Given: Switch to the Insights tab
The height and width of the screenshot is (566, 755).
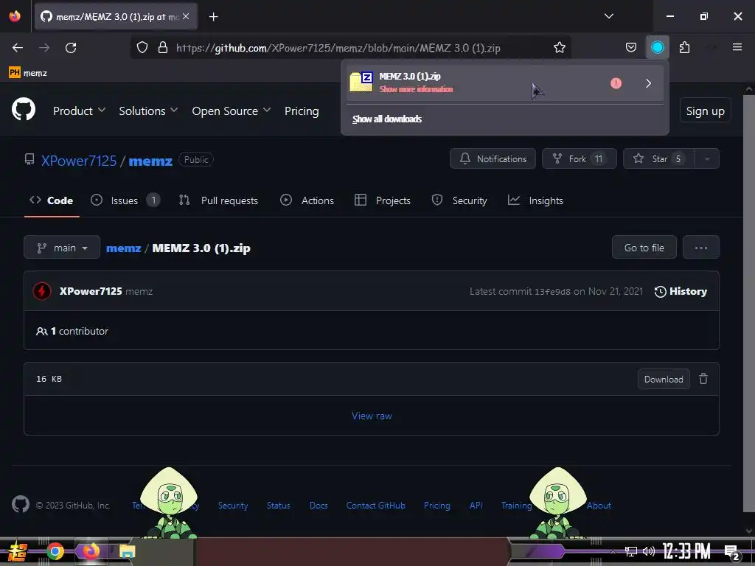Looking at the screenshot, I should pos(535,200).
